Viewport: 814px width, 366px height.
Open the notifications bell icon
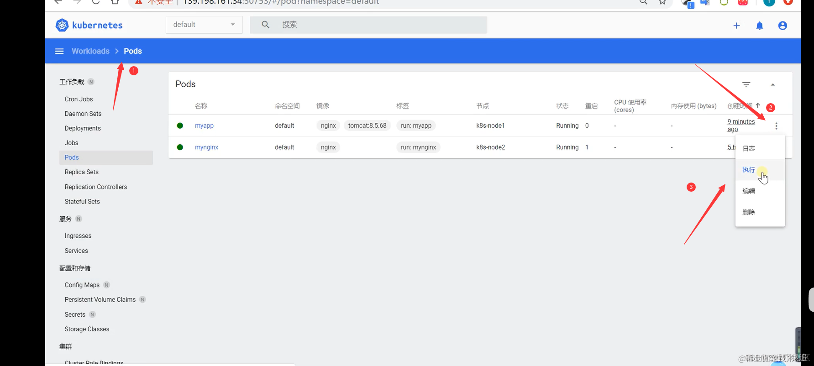tap(760, 26)
